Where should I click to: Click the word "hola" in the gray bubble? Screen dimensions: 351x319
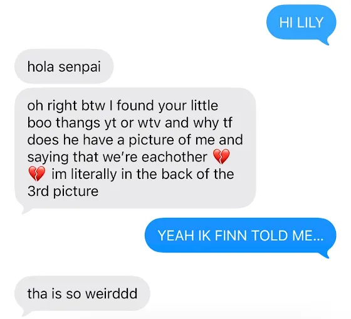(41, 67)
